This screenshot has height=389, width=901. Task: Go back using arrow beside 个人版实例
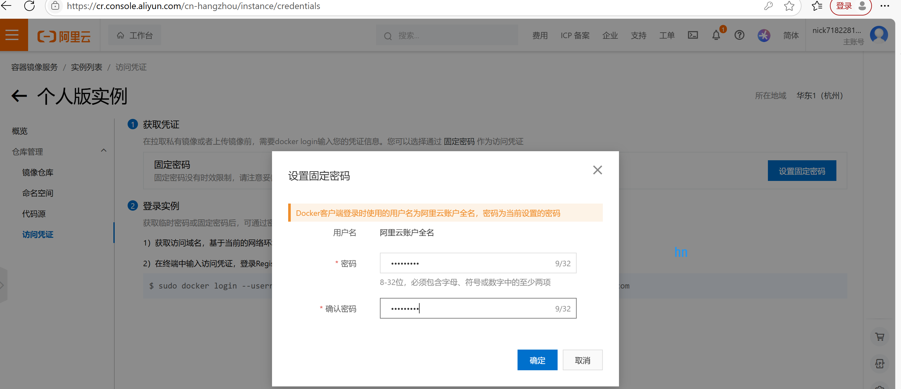click(x=19, y=96)
